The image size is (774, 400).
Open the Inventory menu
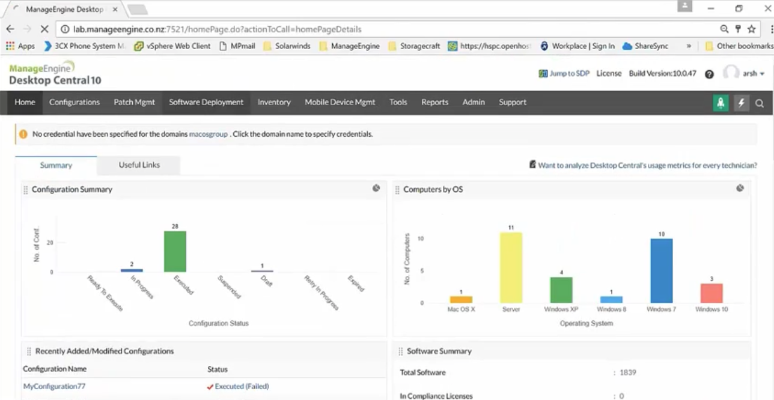click(274, 103)
